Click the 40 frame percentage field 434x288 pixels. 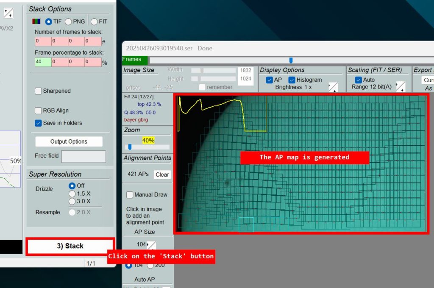pyautogui.click(x=43, y=62)
